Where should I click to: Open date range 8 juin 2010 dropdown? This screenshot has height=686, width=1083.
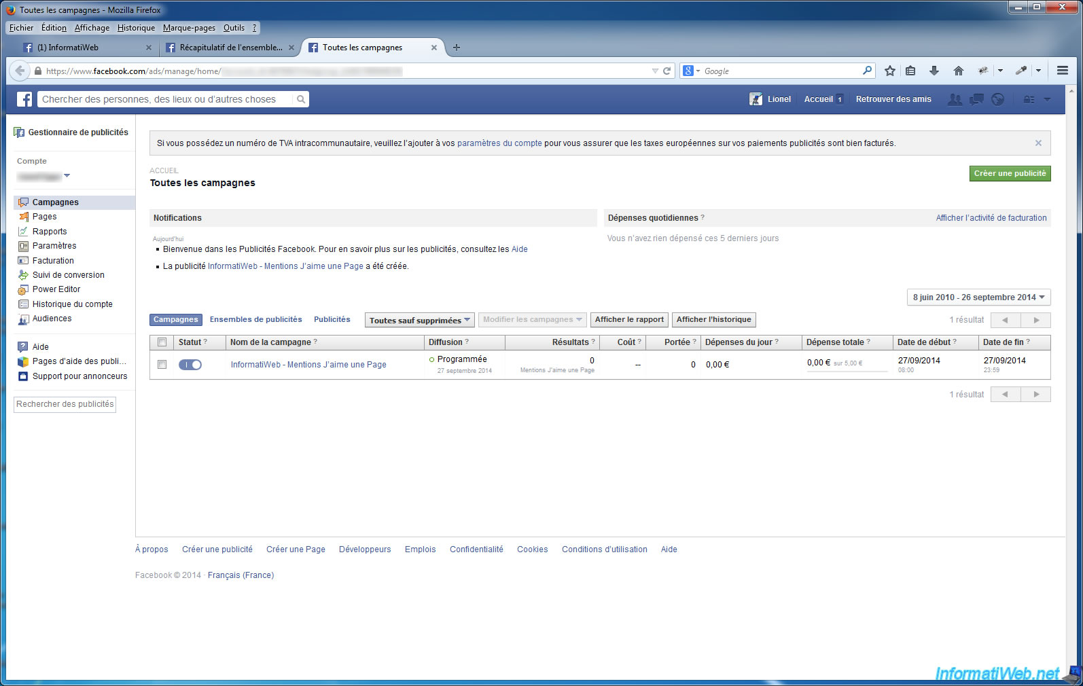click(x=978, y=297)
